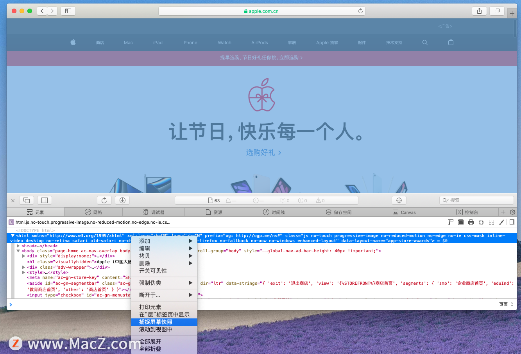
Task: Detach inspector into separate window
Action: 27,200
